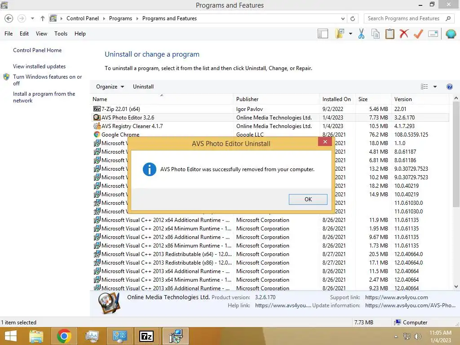Show hidden tray icons arrow
This screenshot has height=345, width=460.
coord(396,336)
